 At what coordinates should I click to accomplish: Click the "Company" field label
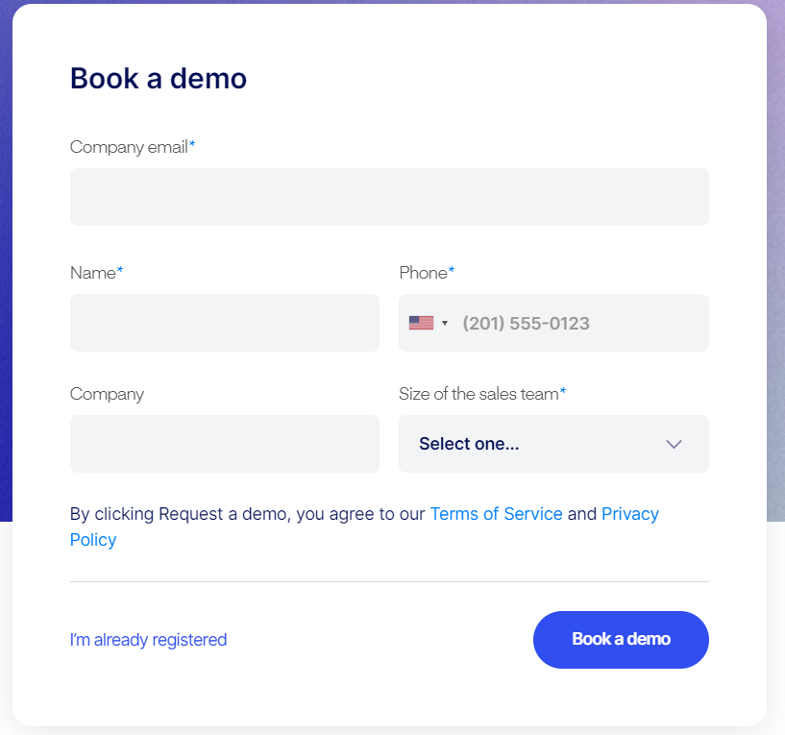click(x=108, y=394)
